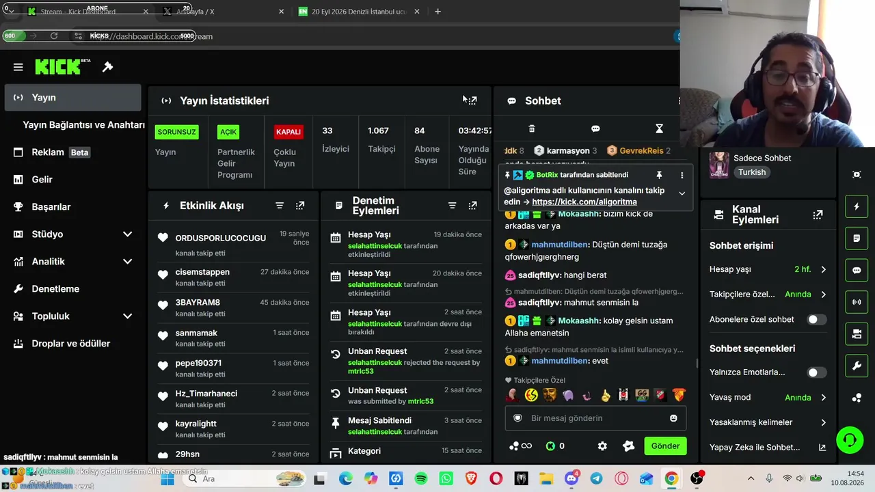Expand the Topluluk sidebar section

(127, 316)
